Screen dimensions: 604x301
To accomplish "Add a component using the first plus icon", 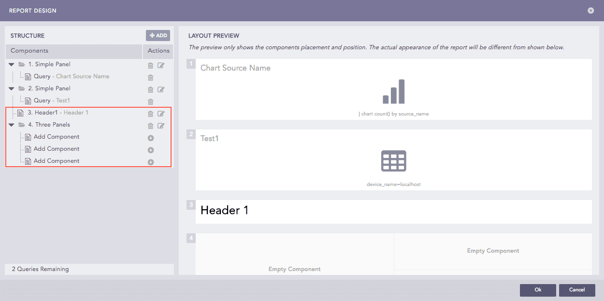I will pyautogui.click(x=150, y=138).
